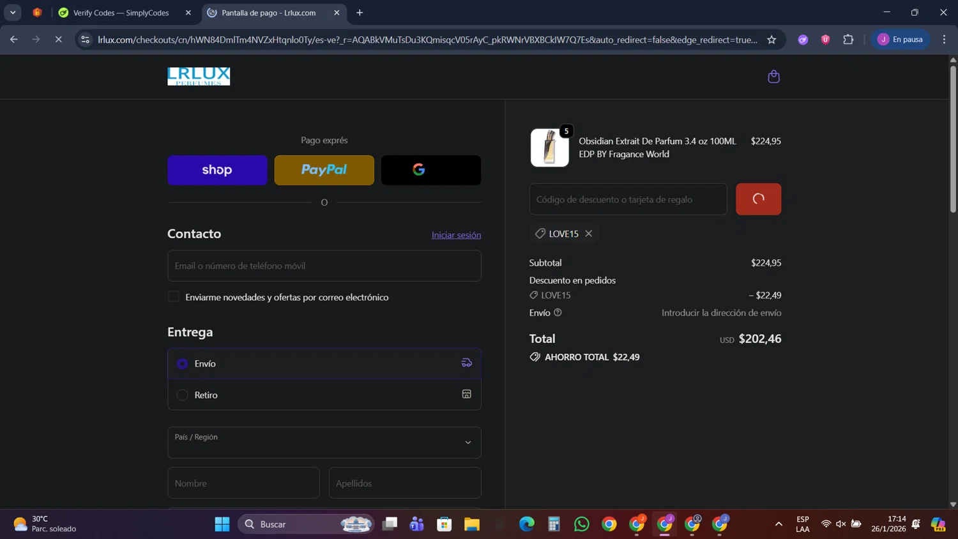Click the browser address bar URL
The image size is (958, 539).
(x=428, y=40)
